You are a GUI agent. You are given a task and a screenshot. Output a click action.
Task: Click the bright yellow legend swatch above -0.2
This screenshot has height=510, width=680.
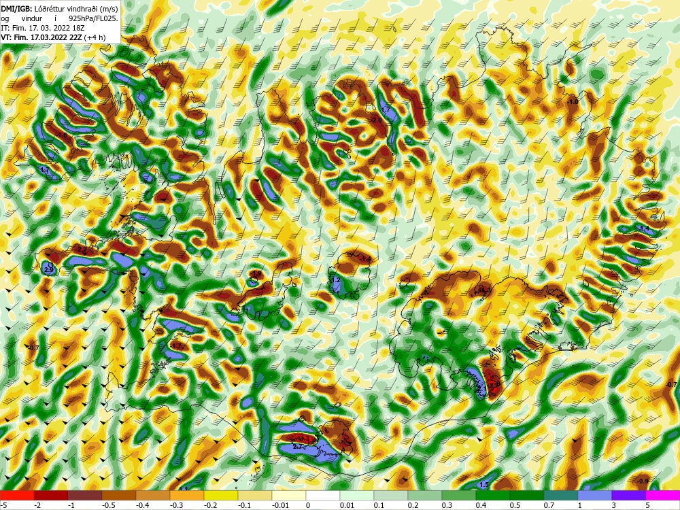(x=221, y=495)
